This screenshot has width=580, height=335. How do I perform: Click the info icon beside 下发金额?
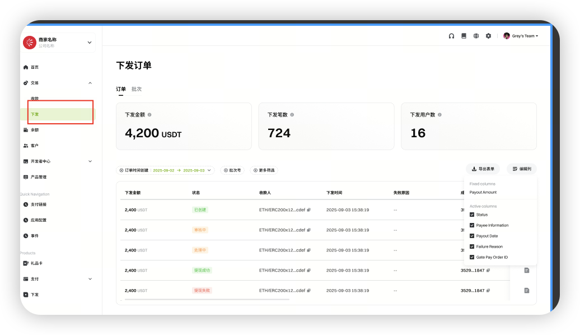149,115
